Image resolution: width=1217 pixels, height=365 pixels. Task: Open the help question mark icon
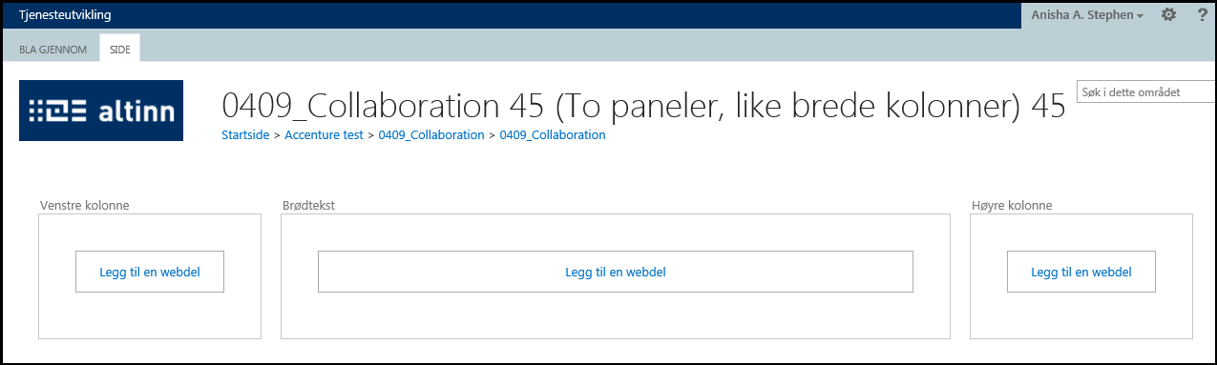[1202, 15]
